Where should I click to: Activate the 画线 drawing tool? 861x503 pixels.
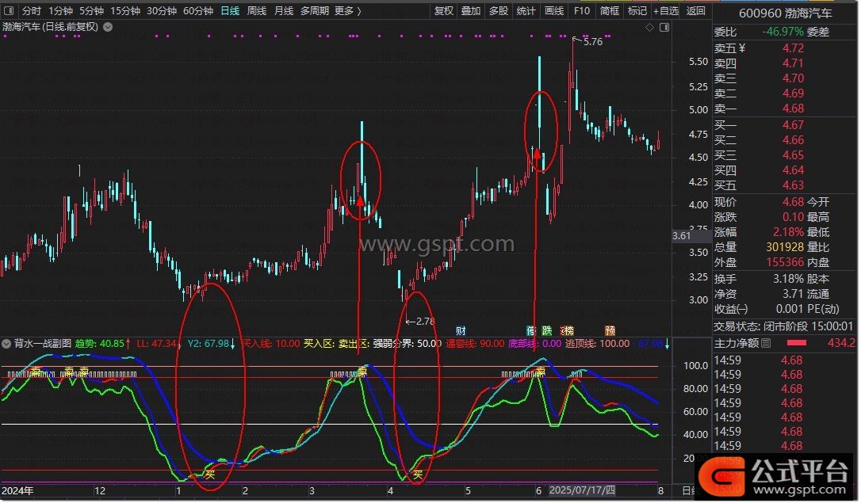coord(553,10)
